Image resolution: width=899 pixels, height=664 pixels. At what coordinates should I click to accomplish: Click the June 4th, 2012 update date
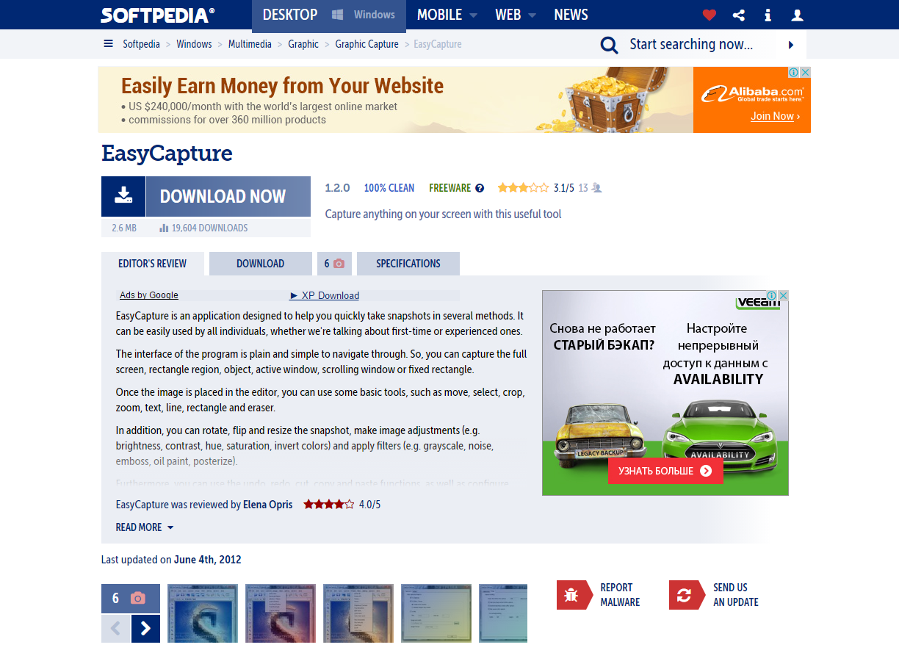coord(208,560)
